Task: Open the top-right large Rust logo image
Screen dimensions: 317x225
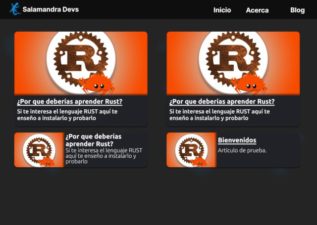Action: pyautogui.click(x=233, y=63)
